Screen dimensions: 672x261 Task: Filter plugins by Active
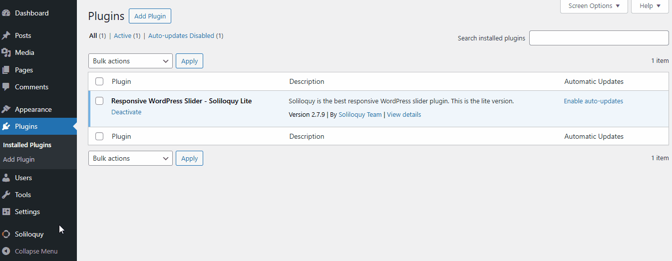(x=123, y=36)
